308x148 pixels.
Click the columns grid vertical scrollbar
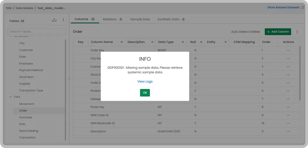300,73
